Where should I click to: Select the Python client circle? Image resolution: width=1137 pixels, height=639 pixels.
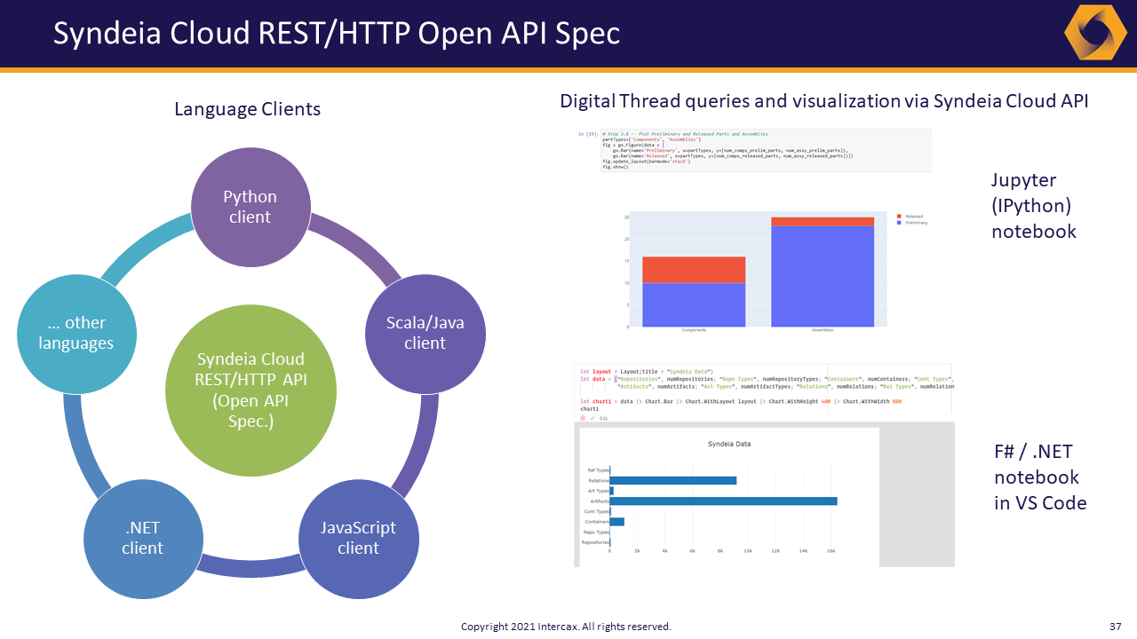point(250,207)
